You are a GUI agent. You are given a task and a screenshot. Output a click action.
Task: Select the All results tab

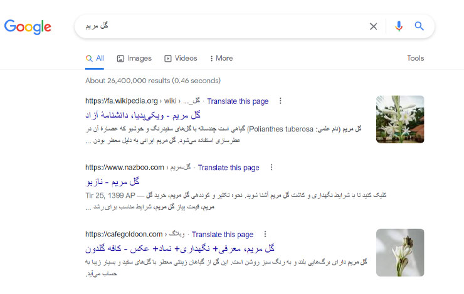[x=95, y=58]
